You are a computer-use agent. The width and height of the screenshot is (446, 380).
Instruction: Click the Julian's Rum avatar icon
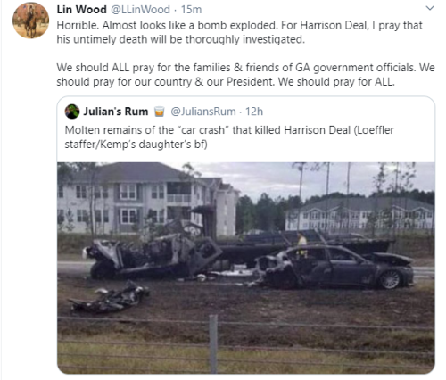coord(72,112)
